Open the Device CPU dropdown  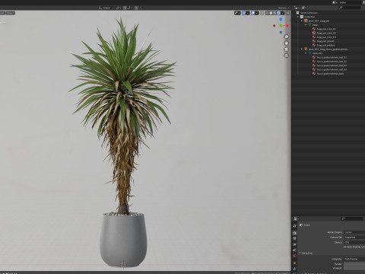[x=354, y=242]
